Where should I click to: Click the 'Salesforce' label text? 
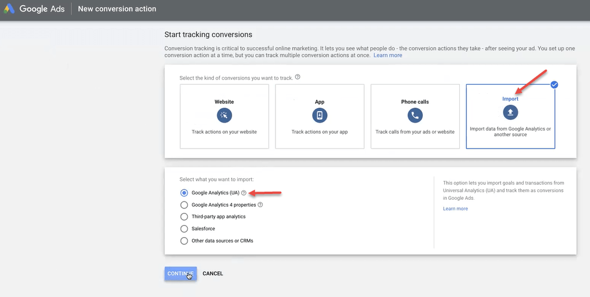coord(203,229)
